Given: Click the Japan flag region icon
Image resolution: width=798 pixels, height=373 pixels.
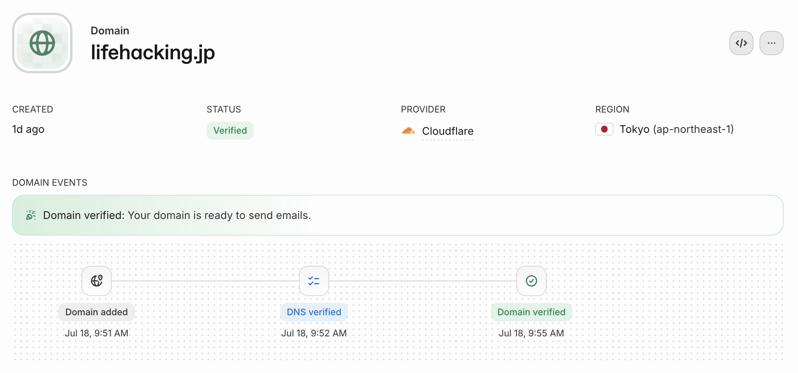Looking at the screenshot, I should tap(604, 129).
